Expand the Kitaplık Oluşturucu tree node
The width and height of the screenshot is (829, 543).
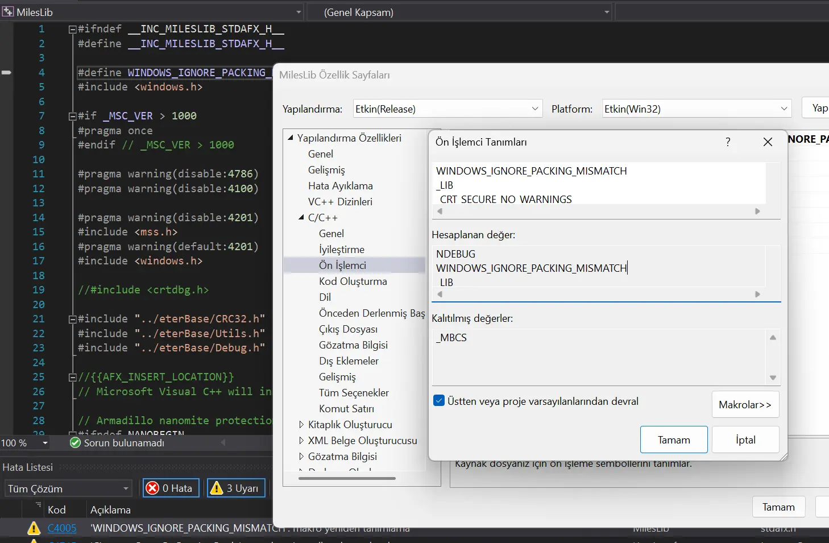(x=301, y=425)
